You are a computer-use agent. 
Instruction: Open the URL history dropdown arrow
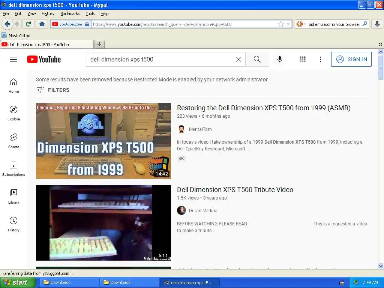pyautogui.click(x=288, y=24)
